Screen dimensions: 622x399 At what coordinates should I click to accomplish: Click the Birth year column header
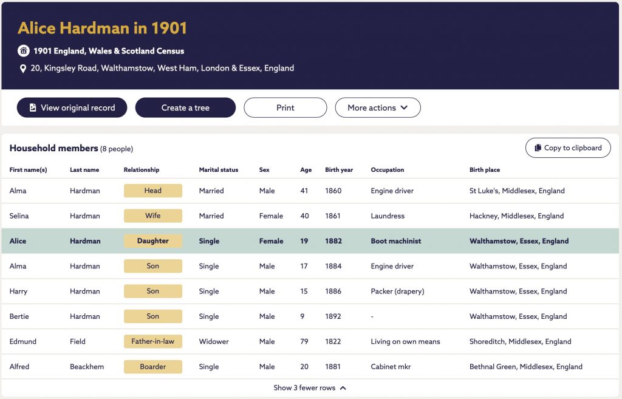point(339,170)
